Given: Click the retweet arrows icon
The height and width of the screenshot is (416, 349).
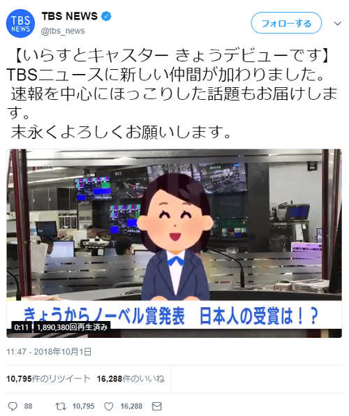Looking at the screenshot, I should [x=60, y=406].
